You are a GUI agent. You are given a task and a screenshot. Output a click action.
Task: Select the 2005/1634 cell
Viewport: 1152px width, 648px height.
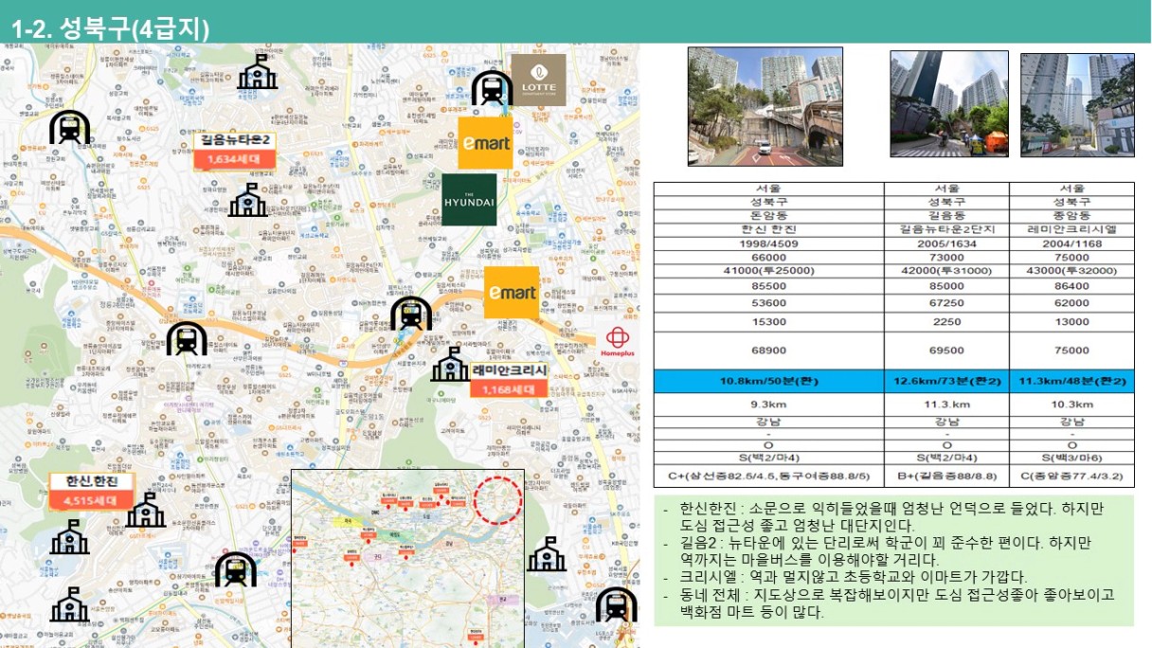coord(946,243)
